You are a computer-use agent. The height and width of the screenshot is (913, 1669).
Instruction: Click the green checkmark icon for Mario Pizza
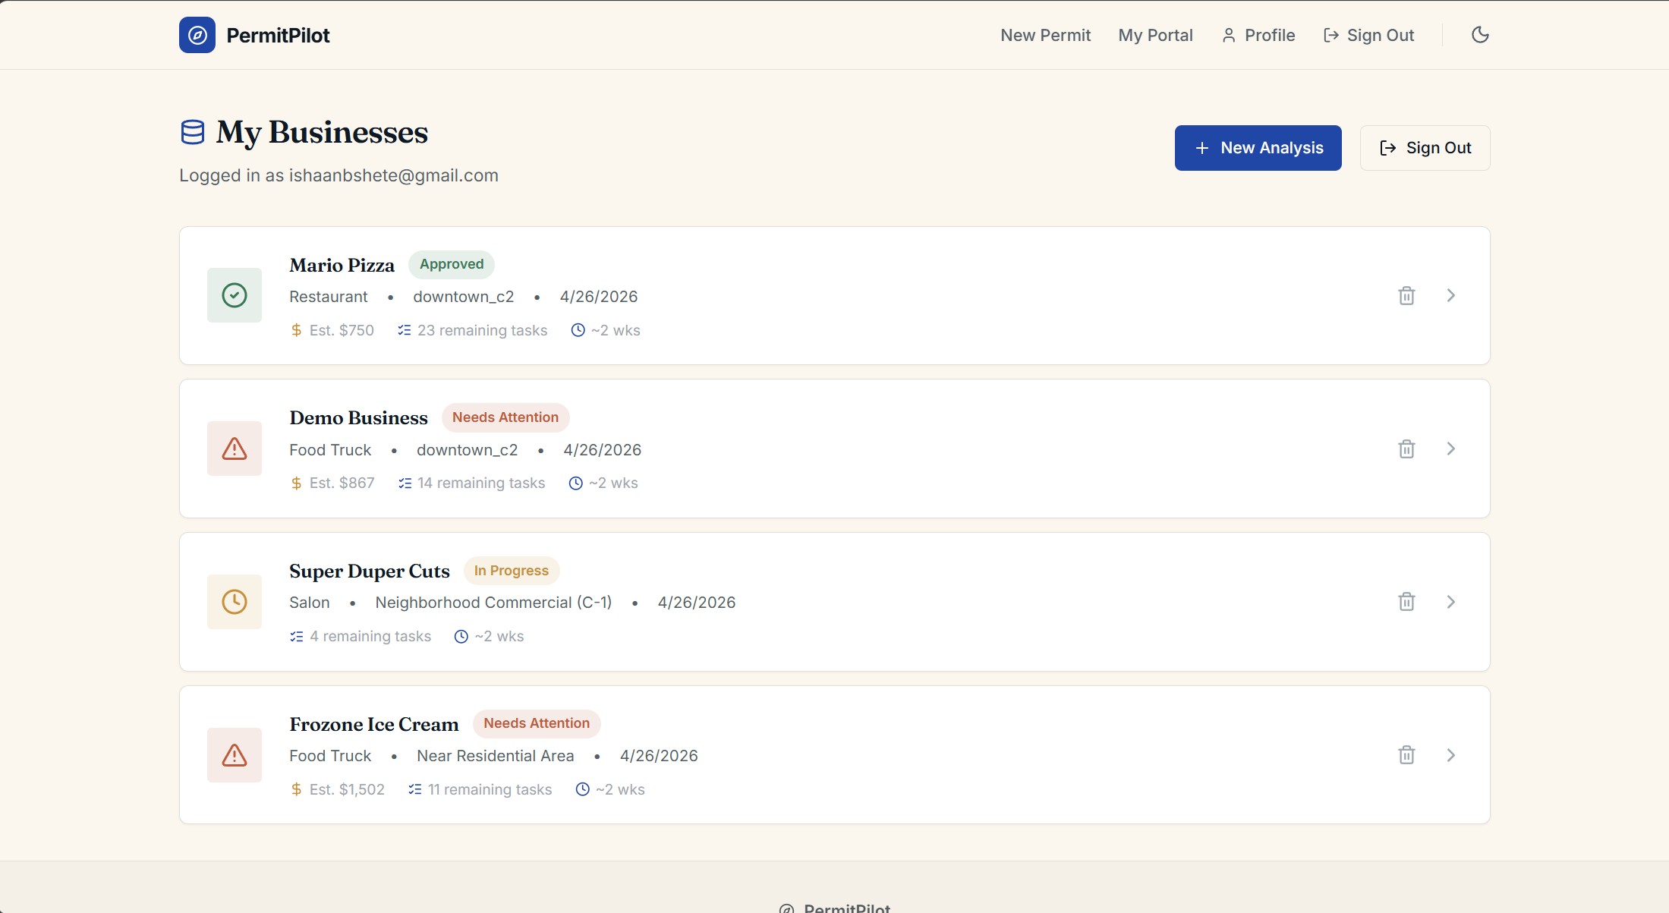pos(234,295)
